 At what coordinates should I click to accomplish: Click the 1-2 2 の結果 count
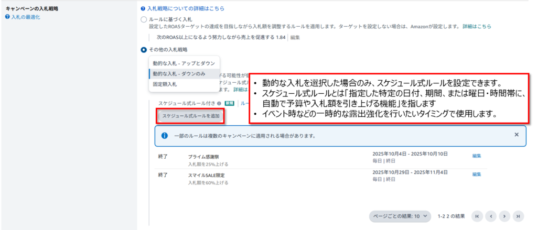pyautogui.click(x=451, y=216)
